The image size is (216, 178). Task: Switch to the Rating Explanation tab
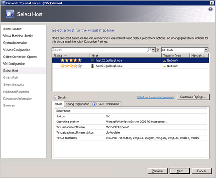[77, 104]
